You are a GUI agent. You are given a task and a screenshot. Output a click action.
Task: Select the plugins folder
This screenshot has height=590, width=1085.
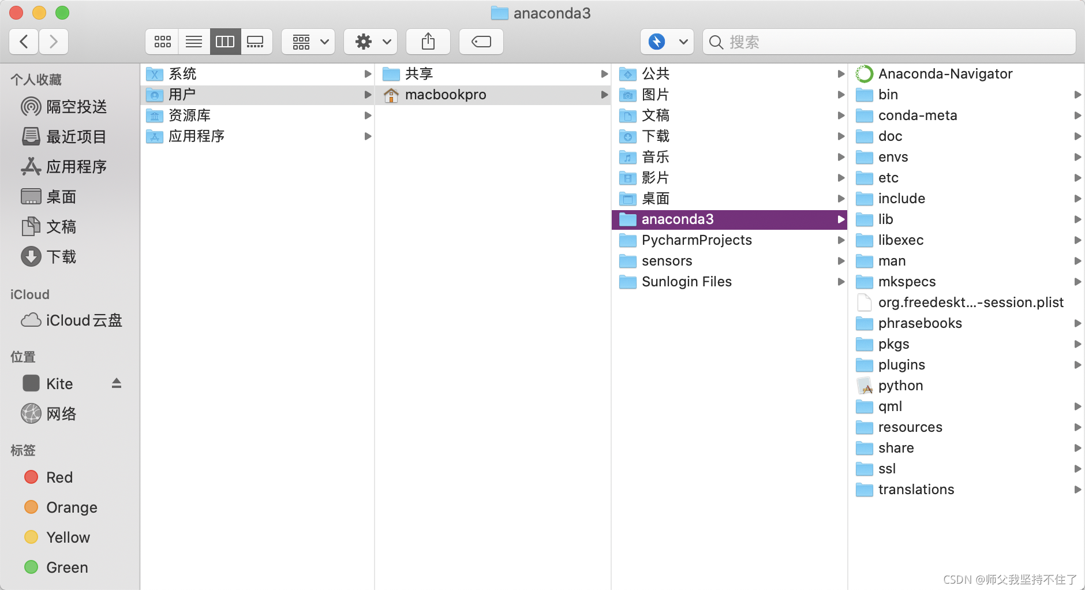click(x=967, y=365)
